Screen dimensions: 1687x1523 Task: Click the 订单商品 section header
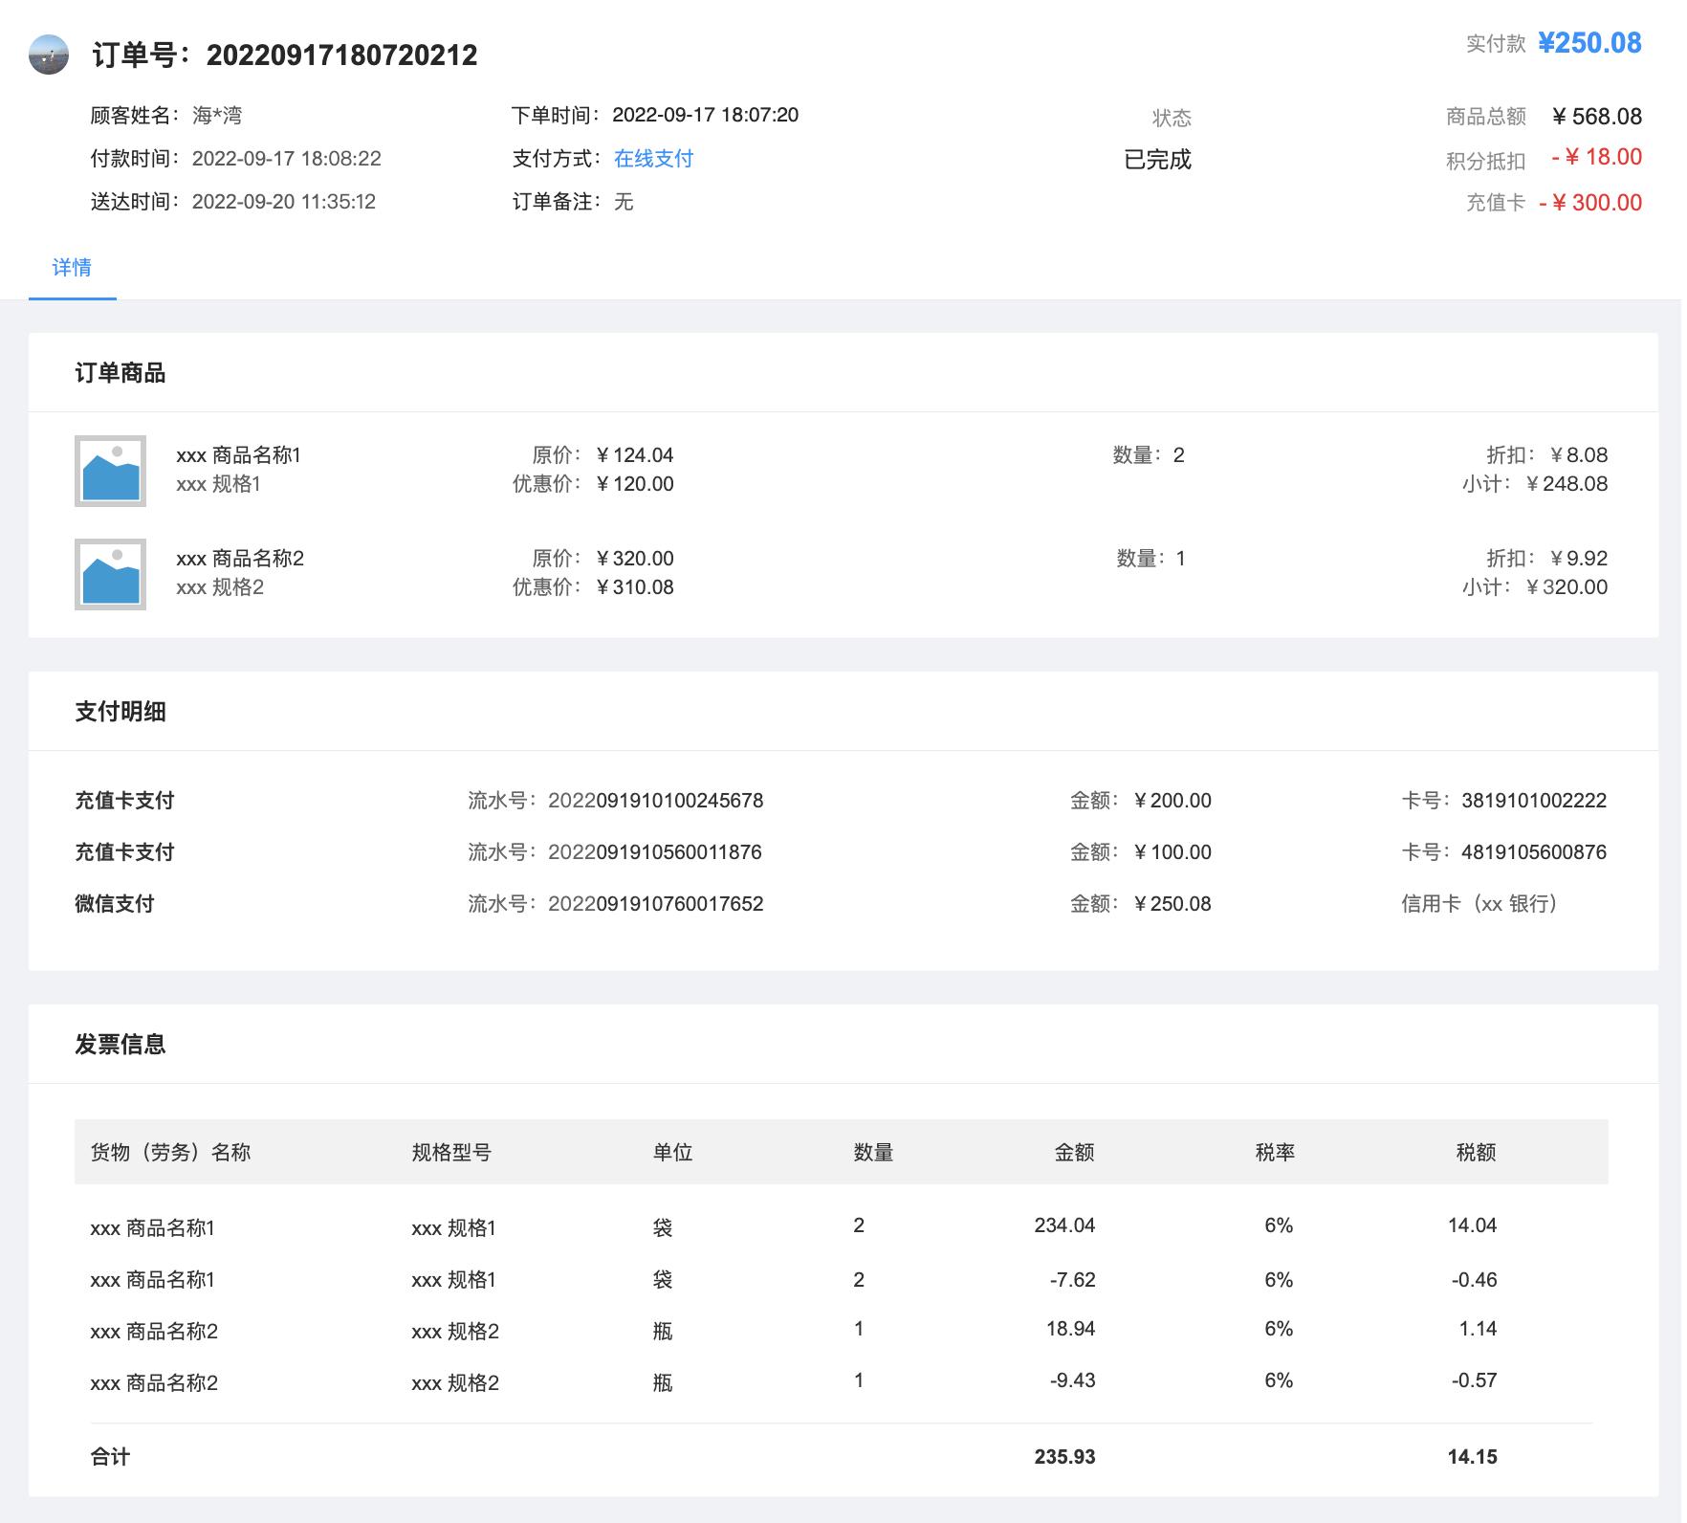click(x=120, y=373)
